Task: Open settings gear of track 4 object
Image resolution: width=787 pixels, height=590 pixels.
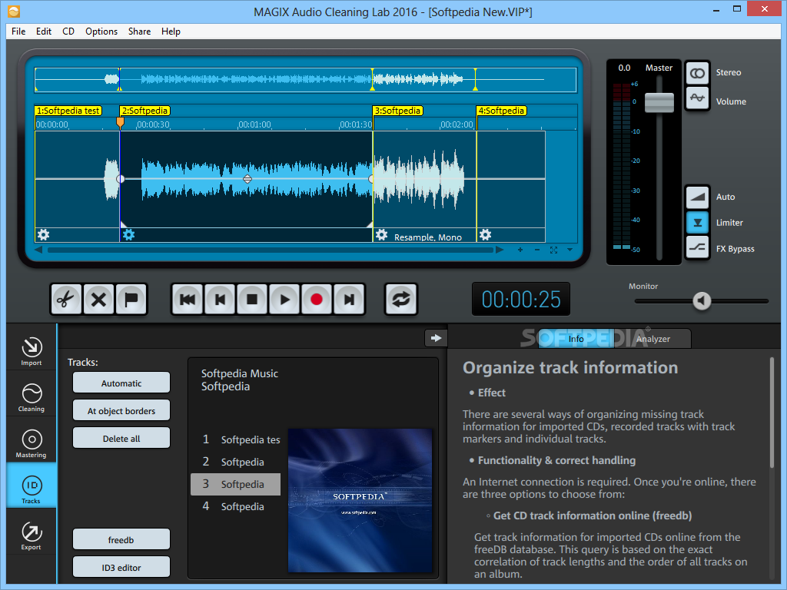Action: pos(486,235)
